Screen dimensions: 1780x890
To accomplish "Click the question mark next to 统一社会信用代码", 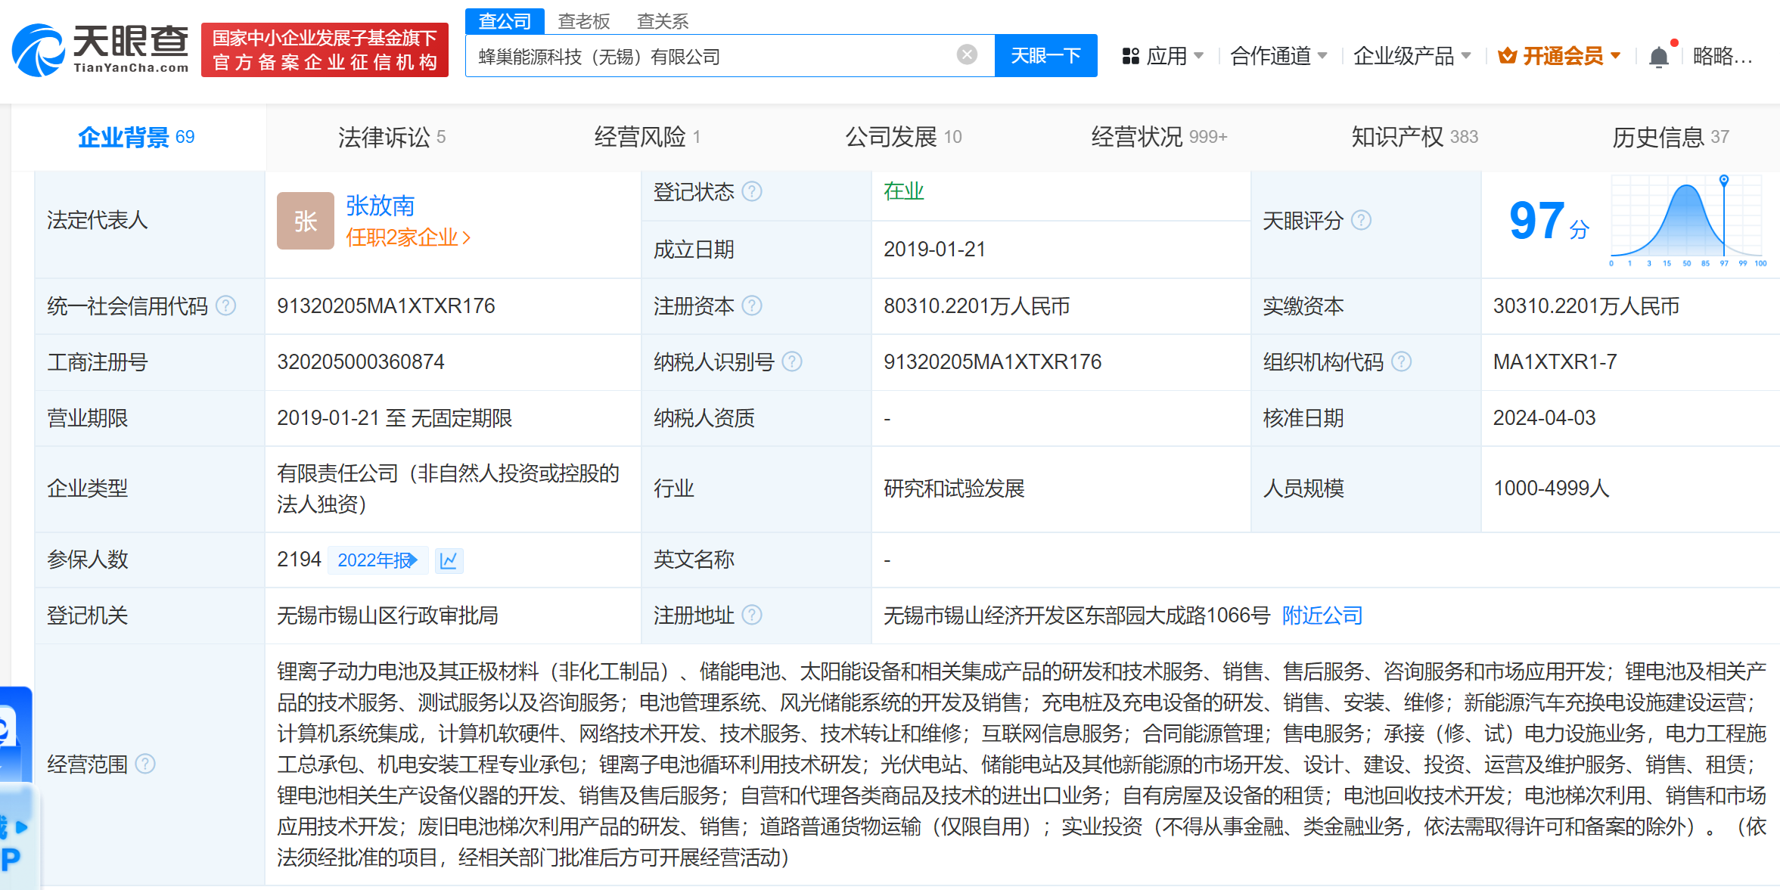I will pos(225,305).
